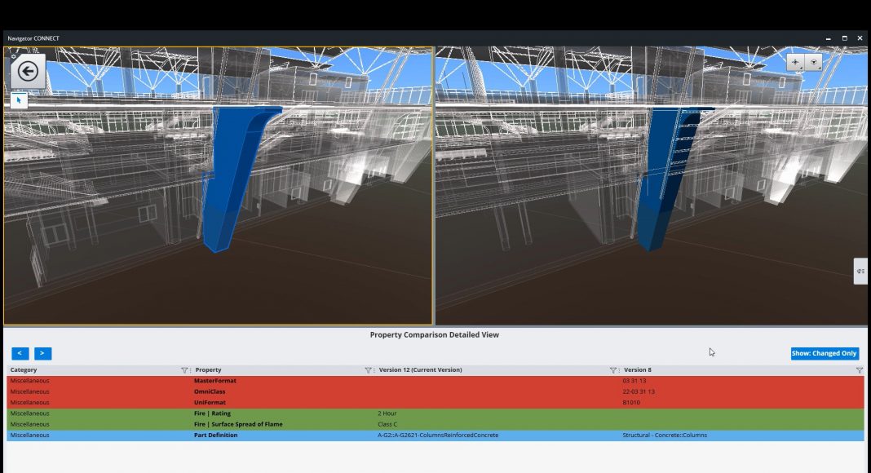The image size is (871, 473).
Task: Click the back arrow button
Action: [28, 72]
